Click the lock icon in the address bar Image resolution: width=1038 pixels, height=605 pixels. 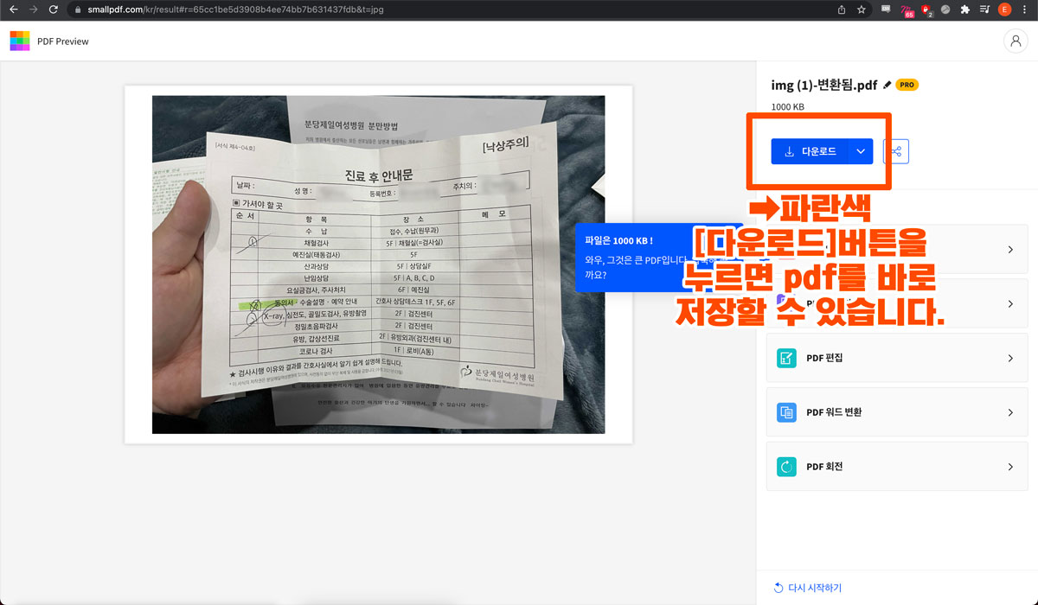[x=77, y=10]
